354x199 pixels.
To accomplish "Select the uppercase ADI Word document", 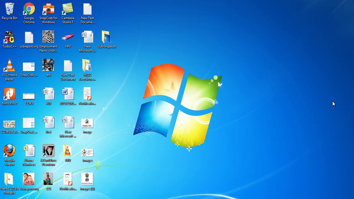I will [x=48, y=97].
